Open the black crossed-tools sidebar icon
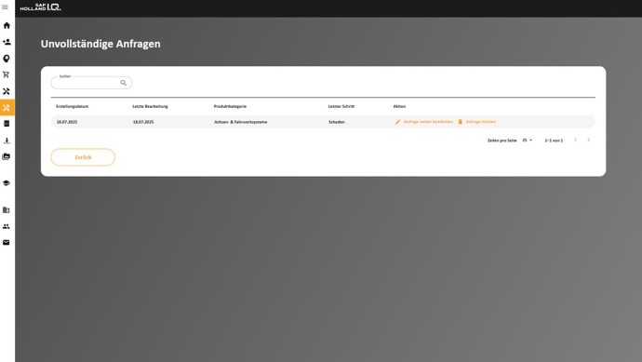The image size is (642, 362). [7, 91]
